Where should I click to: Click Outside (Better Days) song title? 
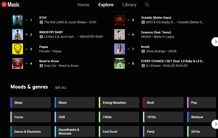pyautogui.click(x=156, y=18)
